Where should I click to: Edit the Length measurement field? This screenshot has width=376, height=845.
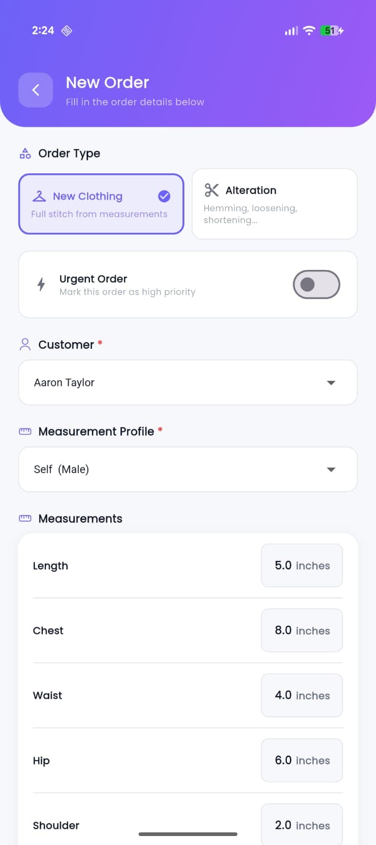click(x=302, y=566)
